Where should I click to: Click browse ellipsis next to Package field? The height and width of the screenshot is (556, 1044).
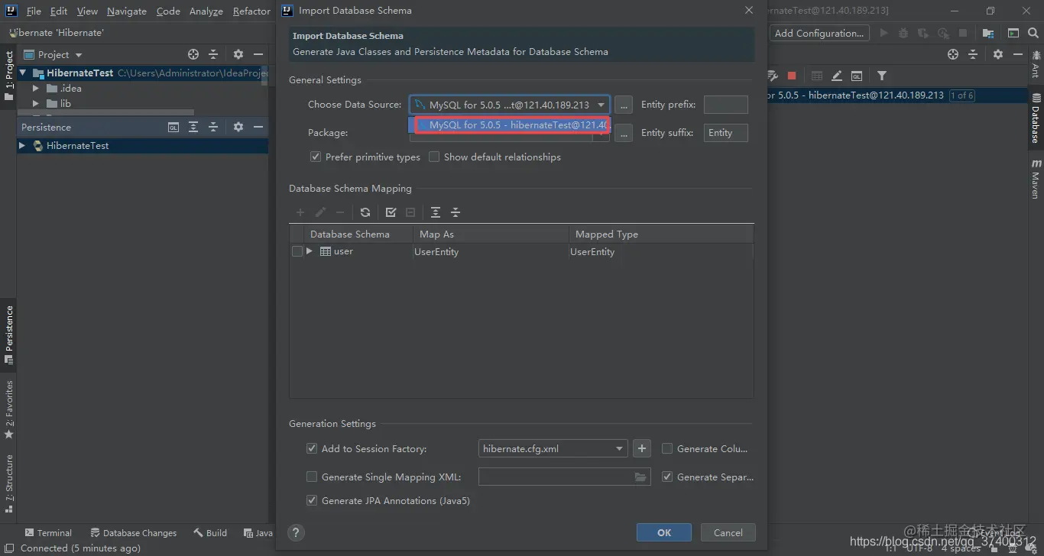click(x=624, y=133)
